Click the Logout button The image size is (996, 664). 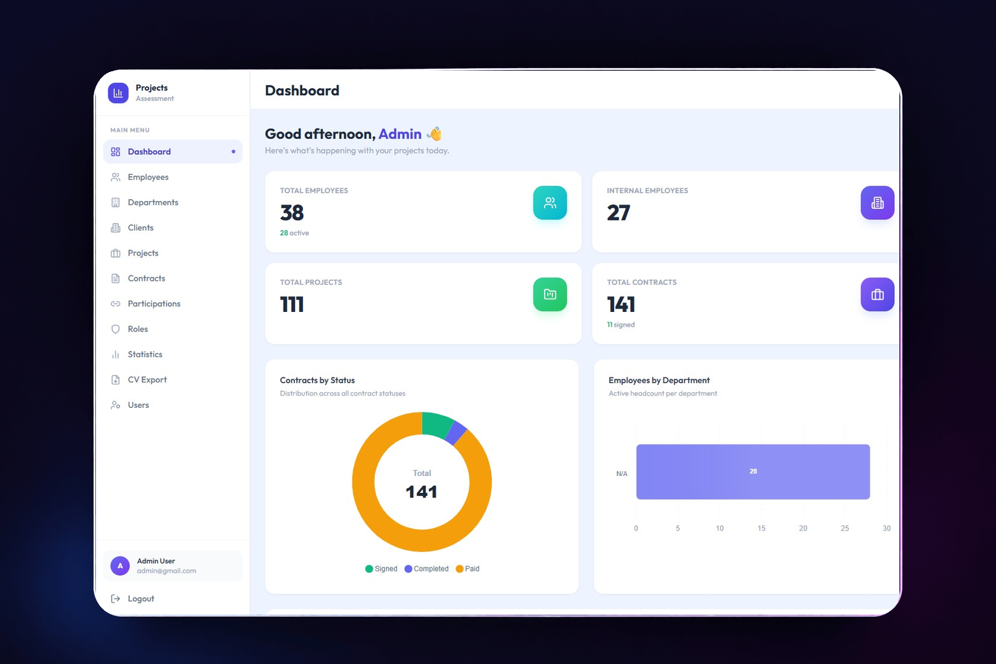coord(172,599)
